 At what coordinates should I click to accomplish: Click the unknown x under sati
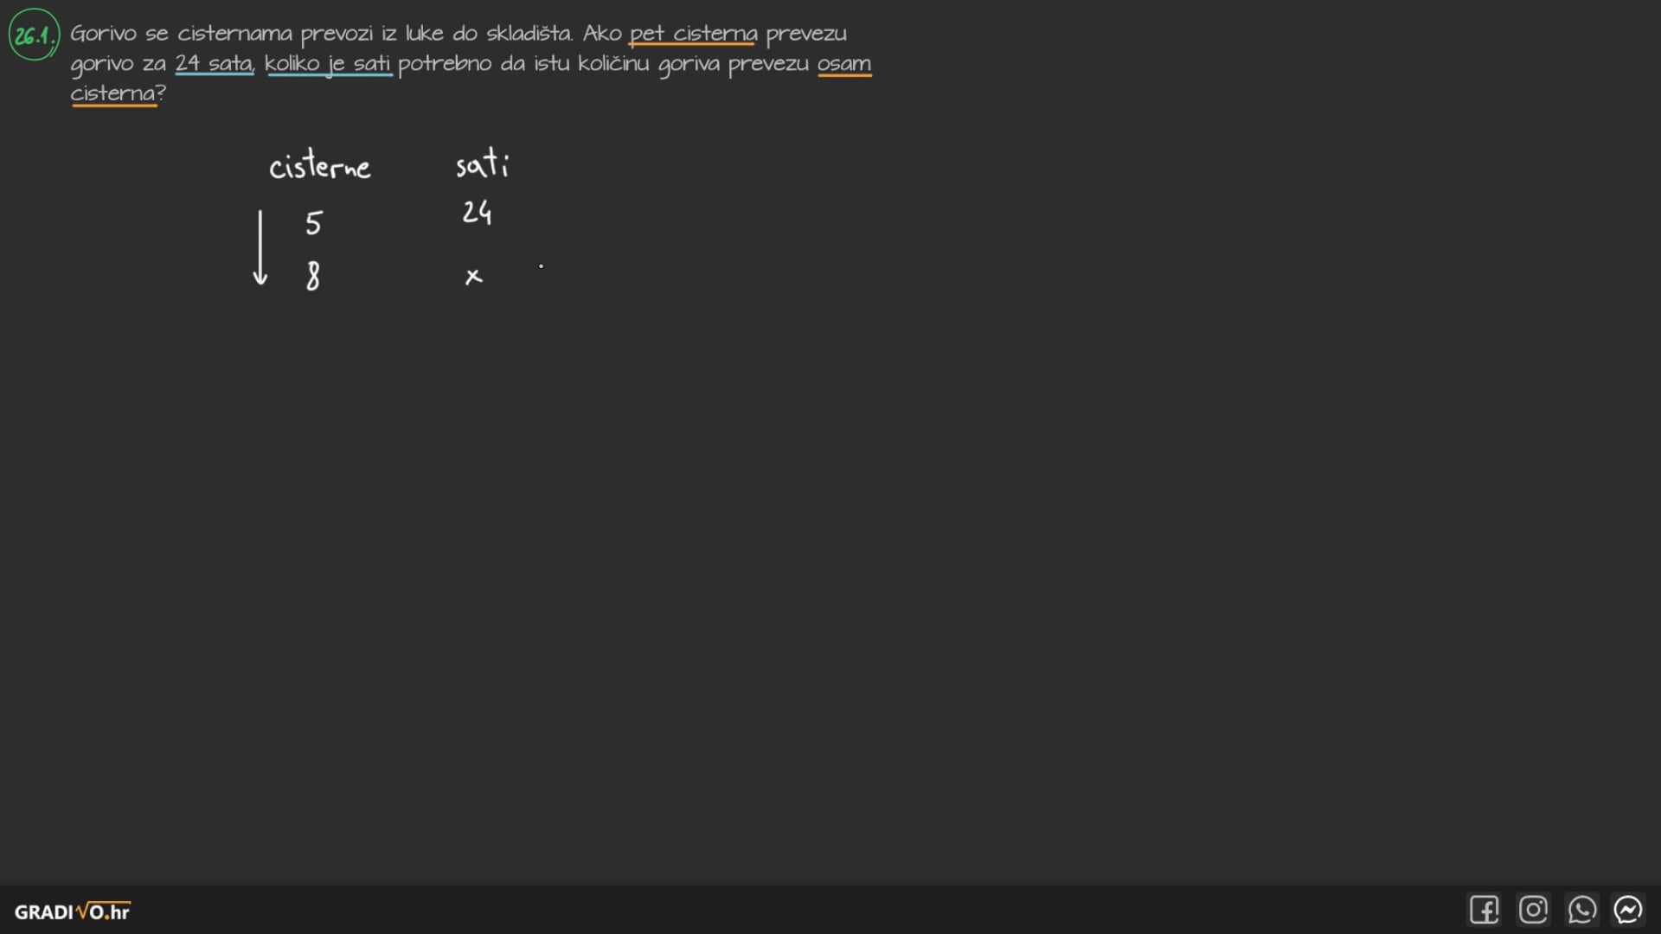[473, 277]
